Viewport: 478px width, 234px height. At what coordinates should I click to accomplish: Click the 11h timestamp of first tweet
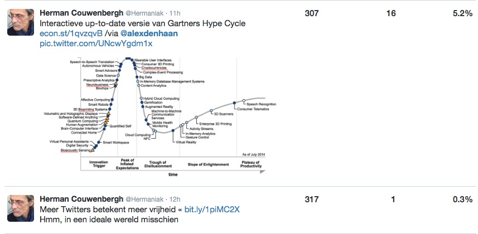tap(175, 13)
